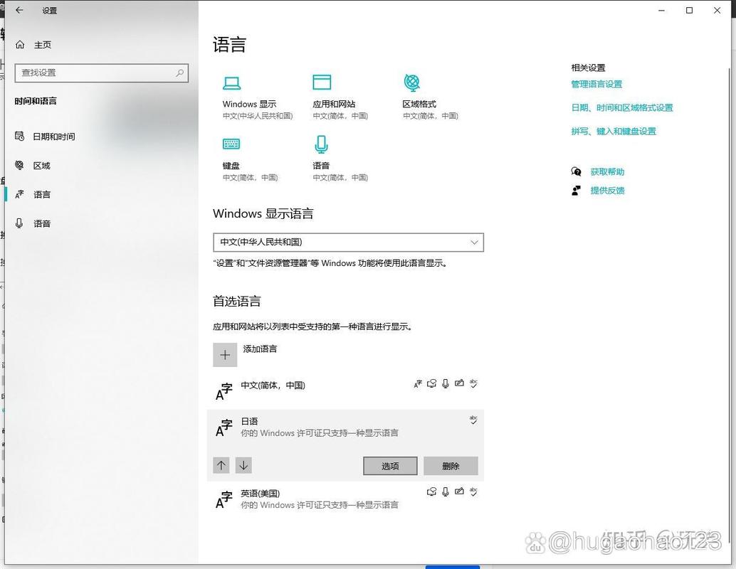The width and height of the screenshot is (736, 569).
Task: Open 区域格式 settings via globe icon
Action: (x=411, y=81)
